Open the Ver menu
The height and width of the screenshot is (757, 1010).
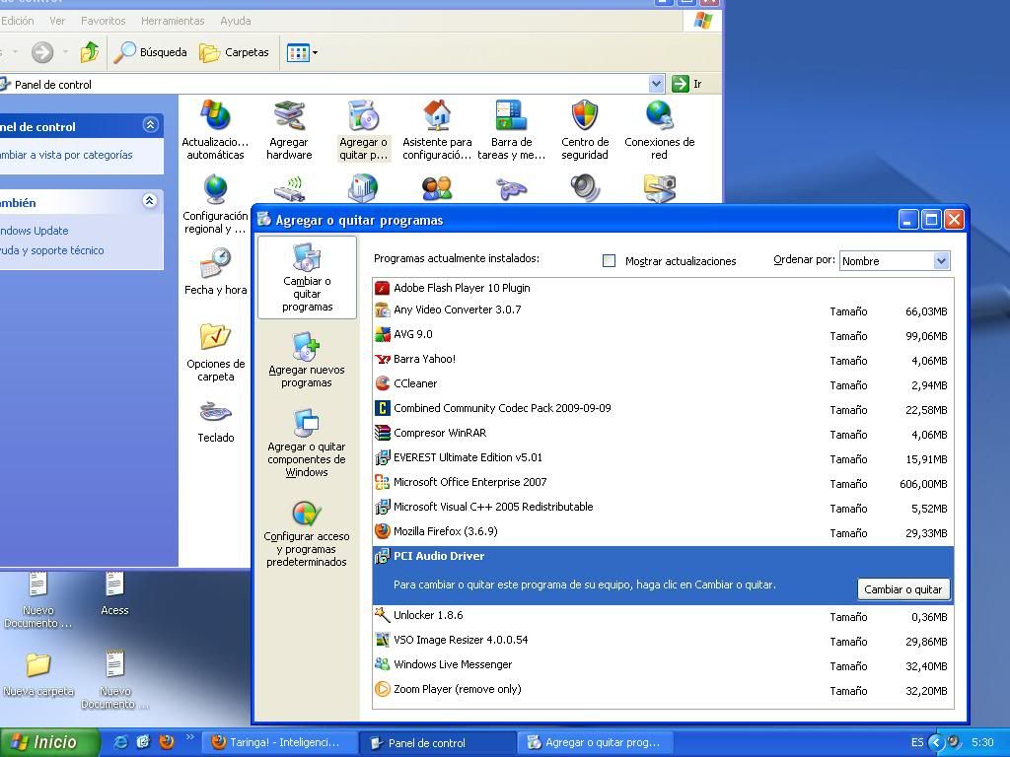(x=57, y=21)
